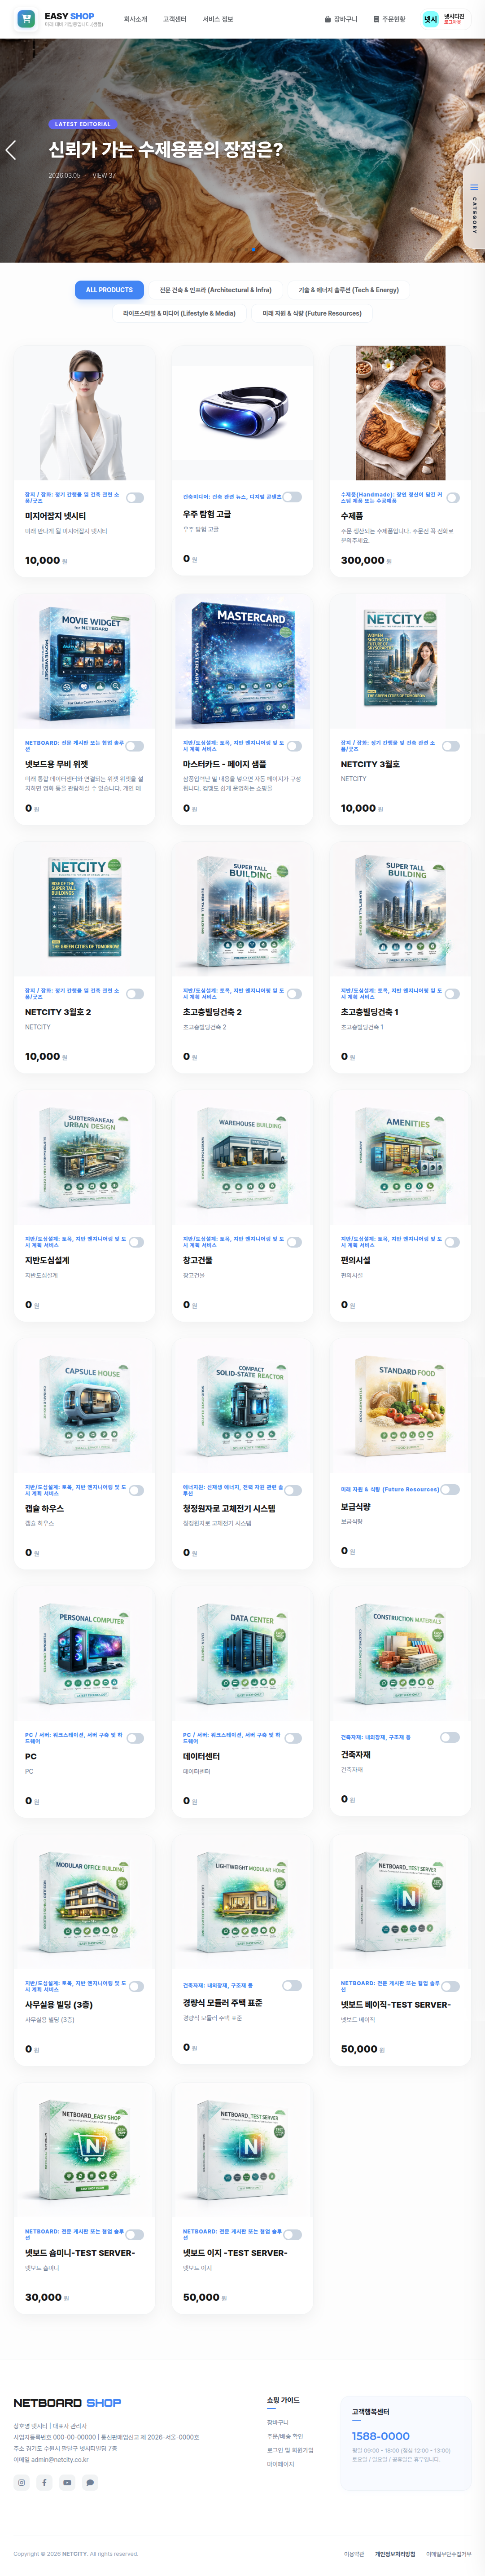Open the 개인정보처리방침 footer link
This screenshot has height=2576, width=485.
point(395,2554)
